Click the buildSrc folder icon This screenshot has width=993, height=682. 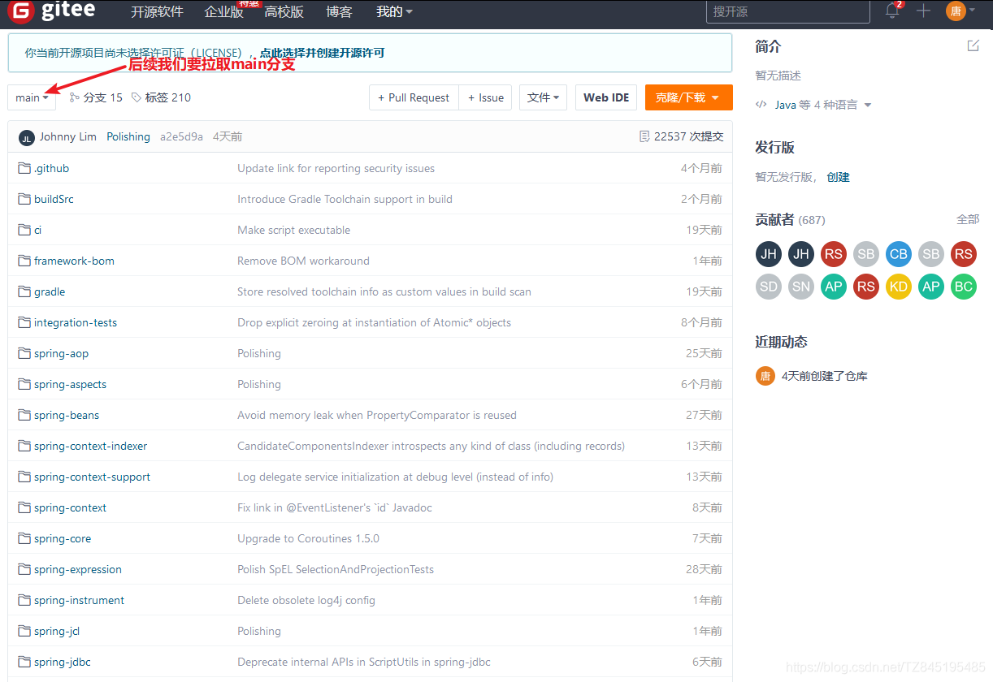24,199
